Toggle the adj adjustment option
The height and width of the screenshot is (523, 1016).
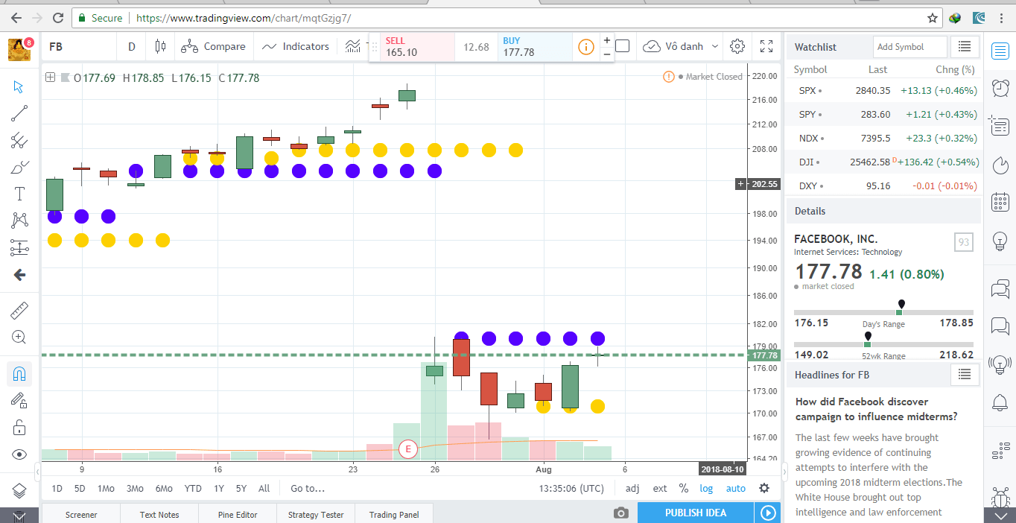coord(632,489)
